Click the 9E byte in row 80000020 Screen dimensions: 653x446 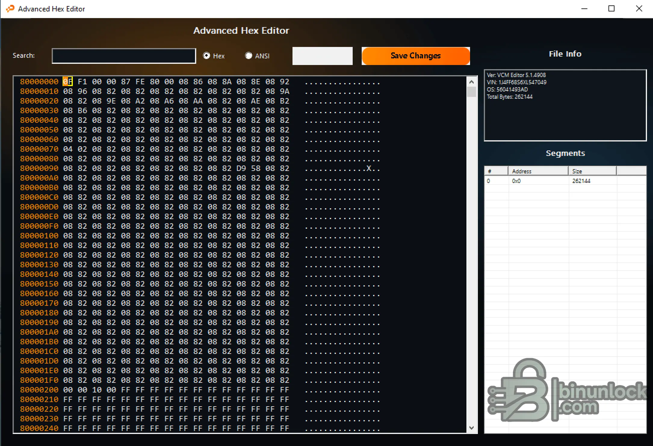pos(111,101)
